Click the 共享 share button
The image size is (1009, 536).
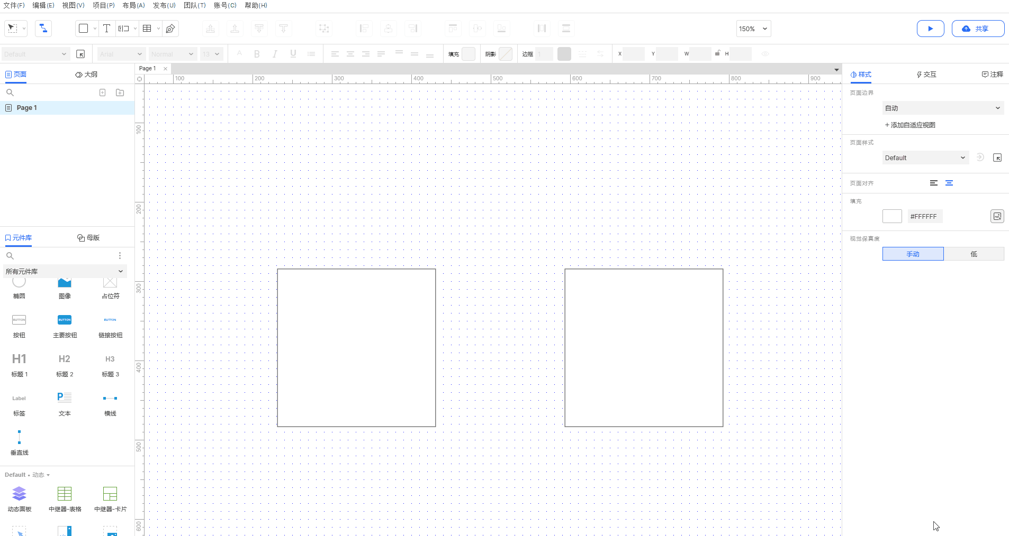[978, 29]
